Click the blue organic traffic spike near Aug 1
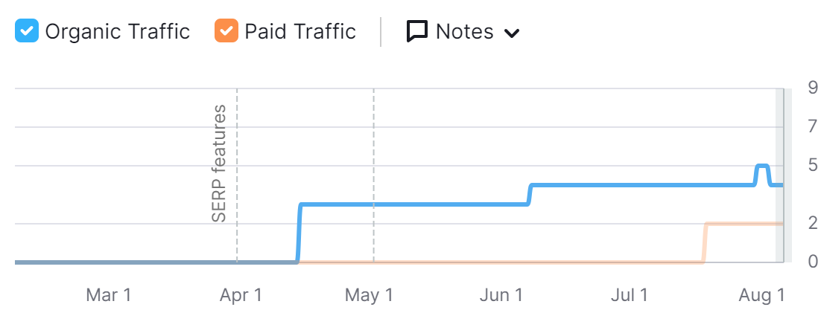 tap(762, 166)
